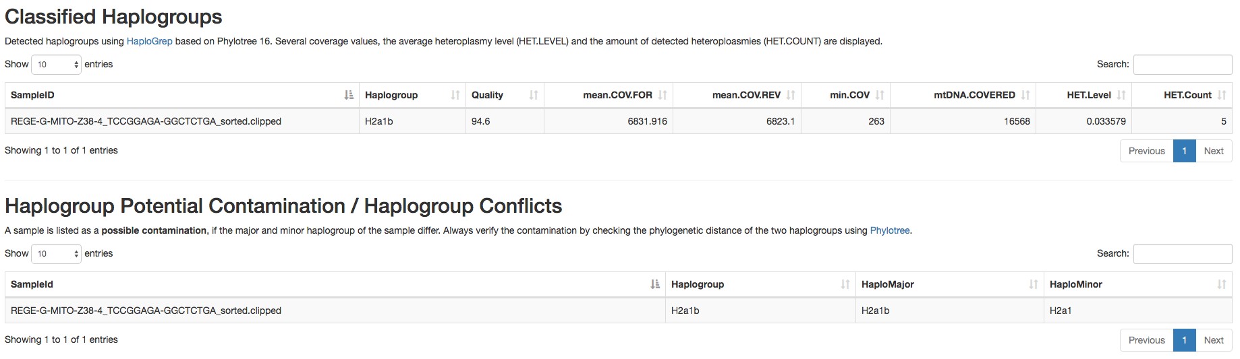
Task: Sort by HaploMinor column arrows
Action: pyautogui.click(x=1222, y=284)
